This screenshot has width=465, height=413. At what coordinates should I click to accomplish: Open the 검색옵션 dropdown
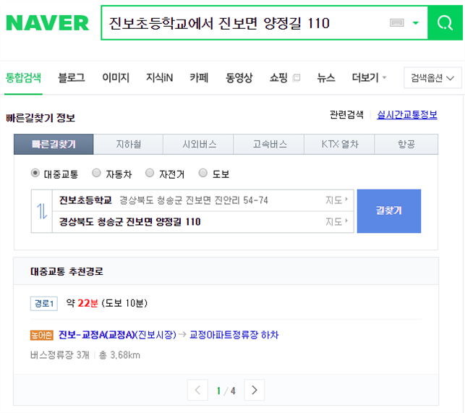[x=432, y=77]
